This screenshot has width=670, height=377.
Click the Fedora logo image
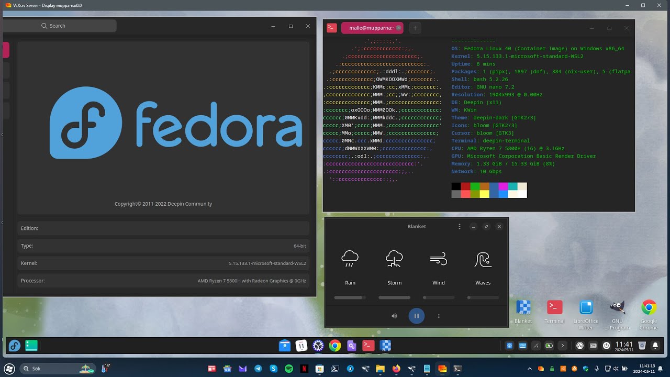(176, 123)
